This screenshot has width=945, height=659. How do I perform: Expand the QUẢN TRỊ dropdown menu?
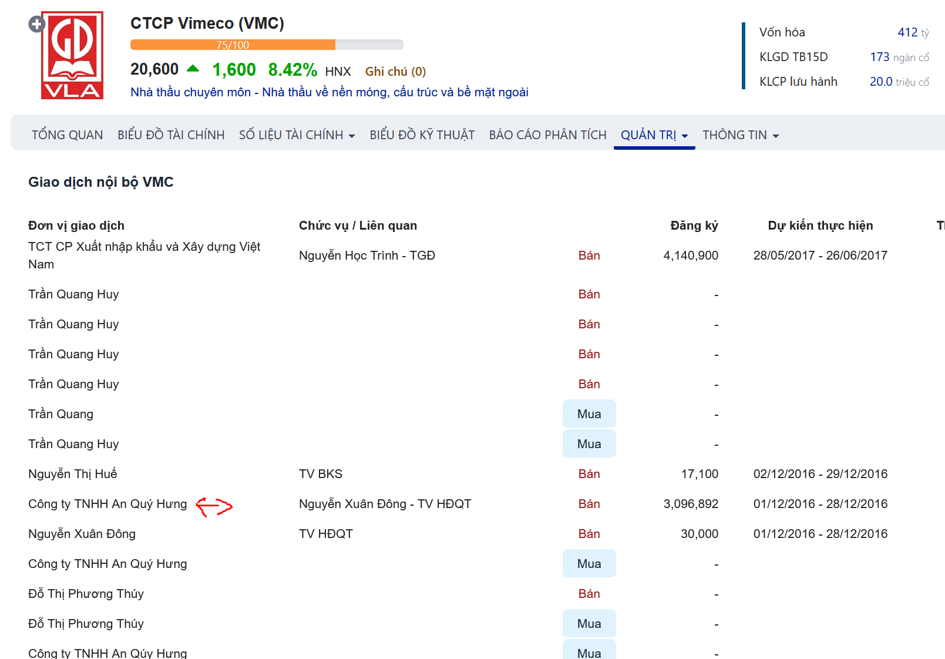pos(654,135)
